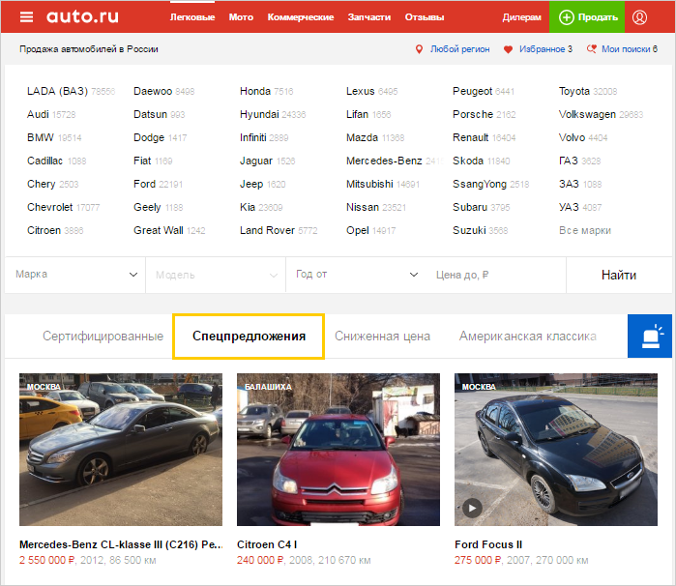The image size is (676, 586).
Task: Select the Сниженная цена tab
Action: pos(382,337)
